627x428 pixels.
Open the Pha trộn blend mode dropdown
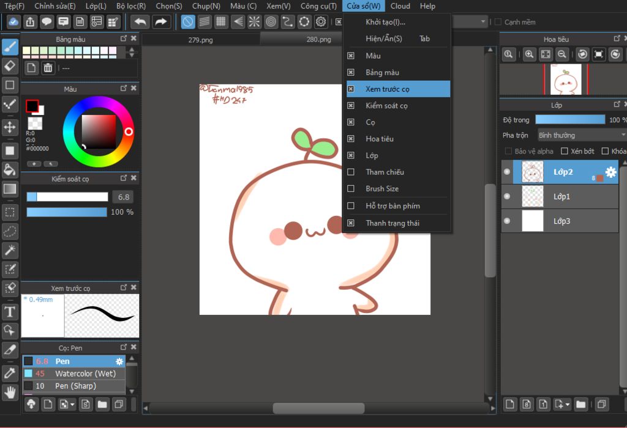[582, 135]
